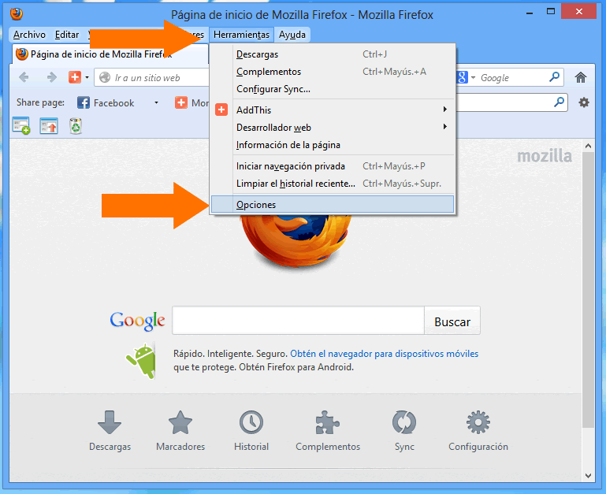
Task: Open the Editar menu
Action: pos(67,35)
